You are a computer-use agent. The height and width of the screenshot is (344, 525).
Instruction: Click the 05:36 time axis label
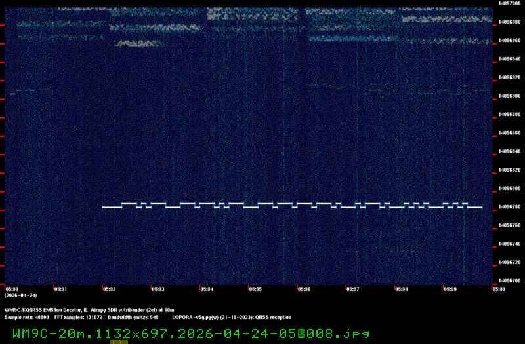tap(304, 288)
